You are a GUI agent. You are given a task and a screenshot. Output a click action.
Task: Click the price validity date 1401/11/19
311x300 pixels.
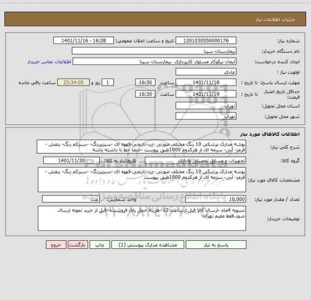click(x=206, y=94)
